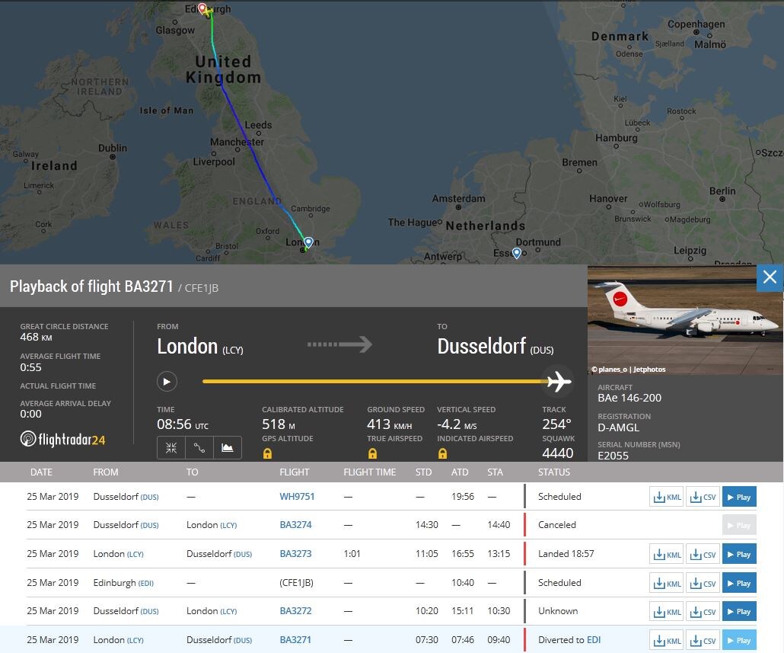Click the airplane marker at timeline end

tap(559, 381)
